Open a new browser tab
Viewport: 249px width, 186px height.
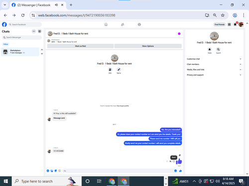[x=71, y=5]
